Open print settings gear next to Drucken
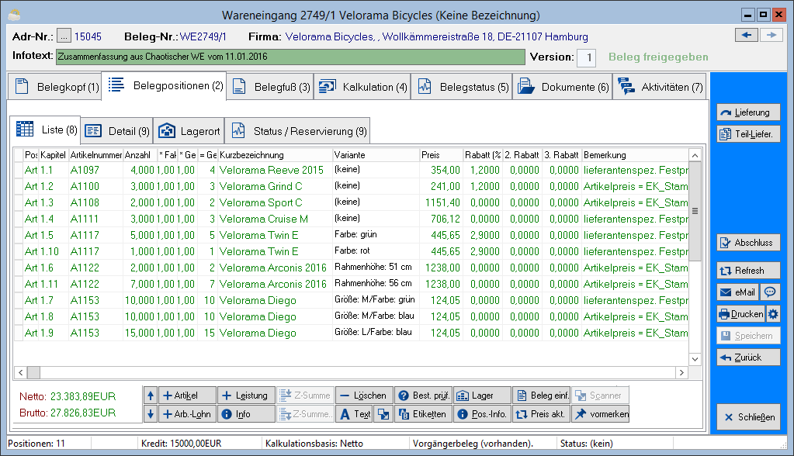 coord(773,314)
